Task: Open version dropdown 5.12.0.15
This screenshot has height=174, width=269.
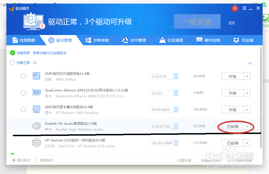Action: point(176,76)
